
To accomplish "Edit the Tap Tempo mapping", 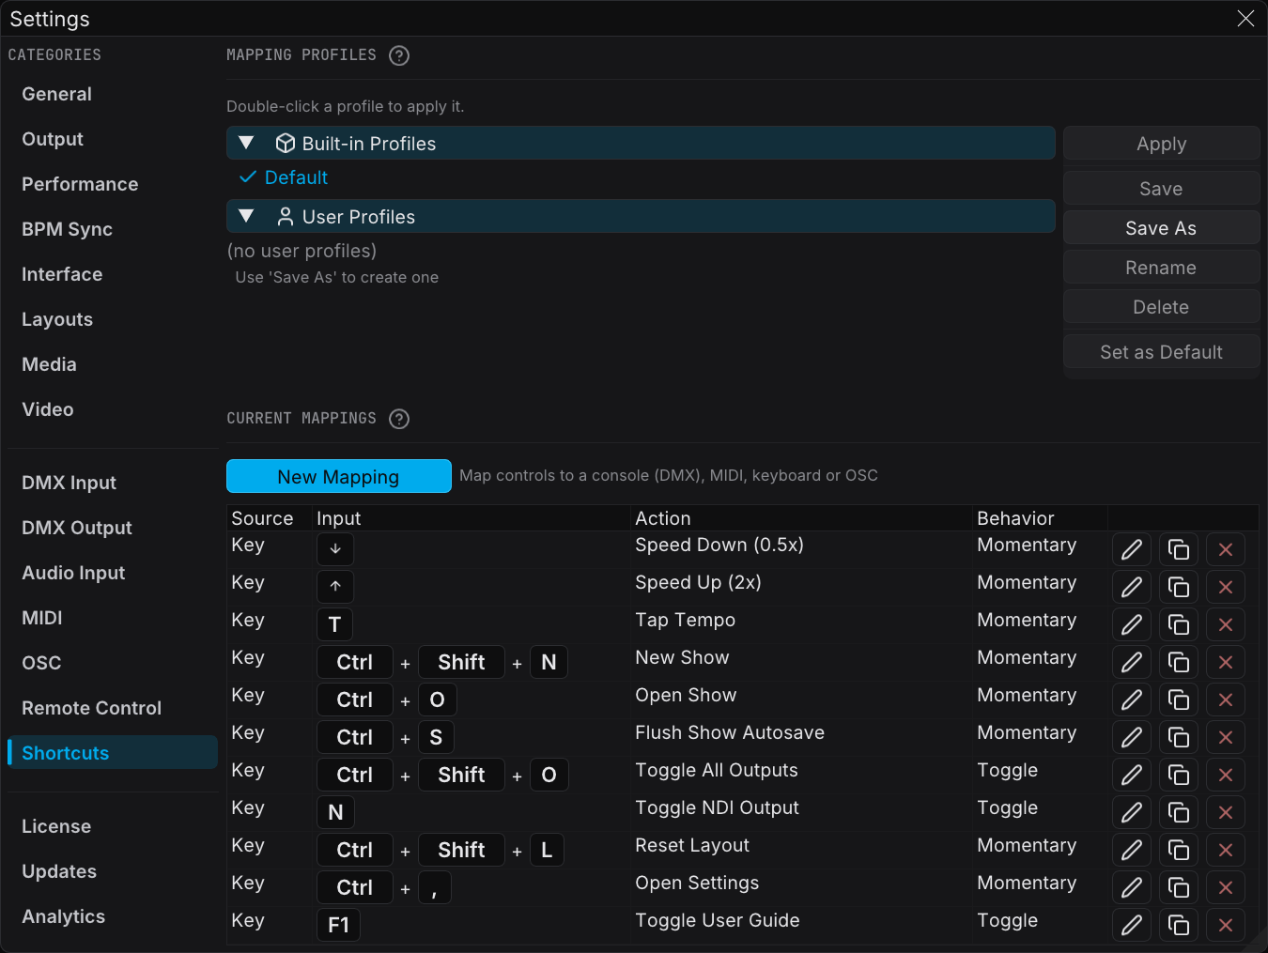I will pos(1132,624).
